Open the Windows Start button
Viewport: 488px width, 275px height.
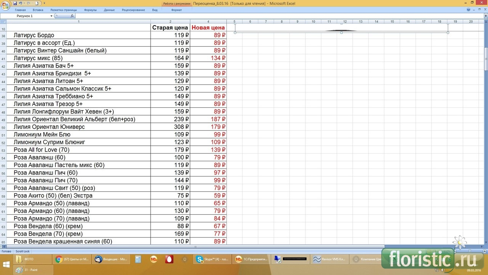click(x=6, y=264)
